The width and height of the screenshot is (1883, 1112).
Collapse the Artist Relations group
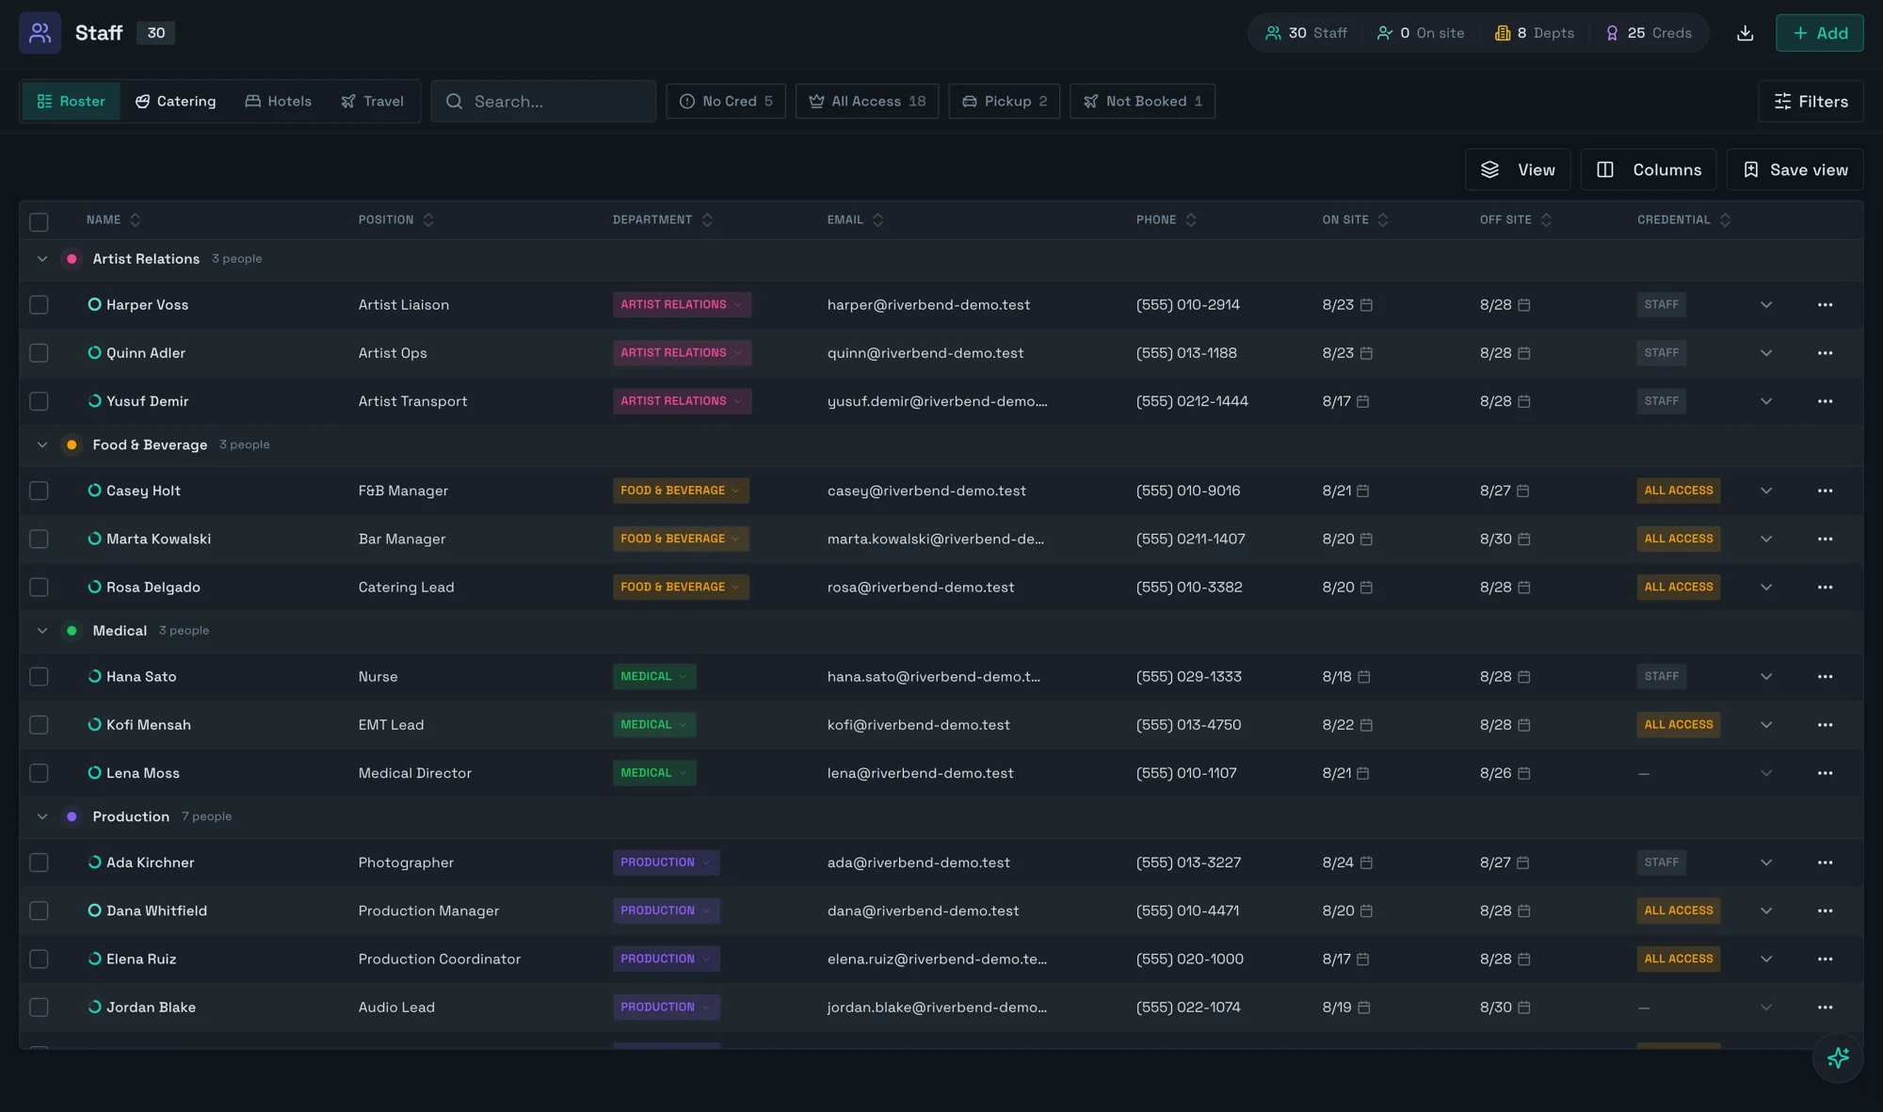pos(42,259)
